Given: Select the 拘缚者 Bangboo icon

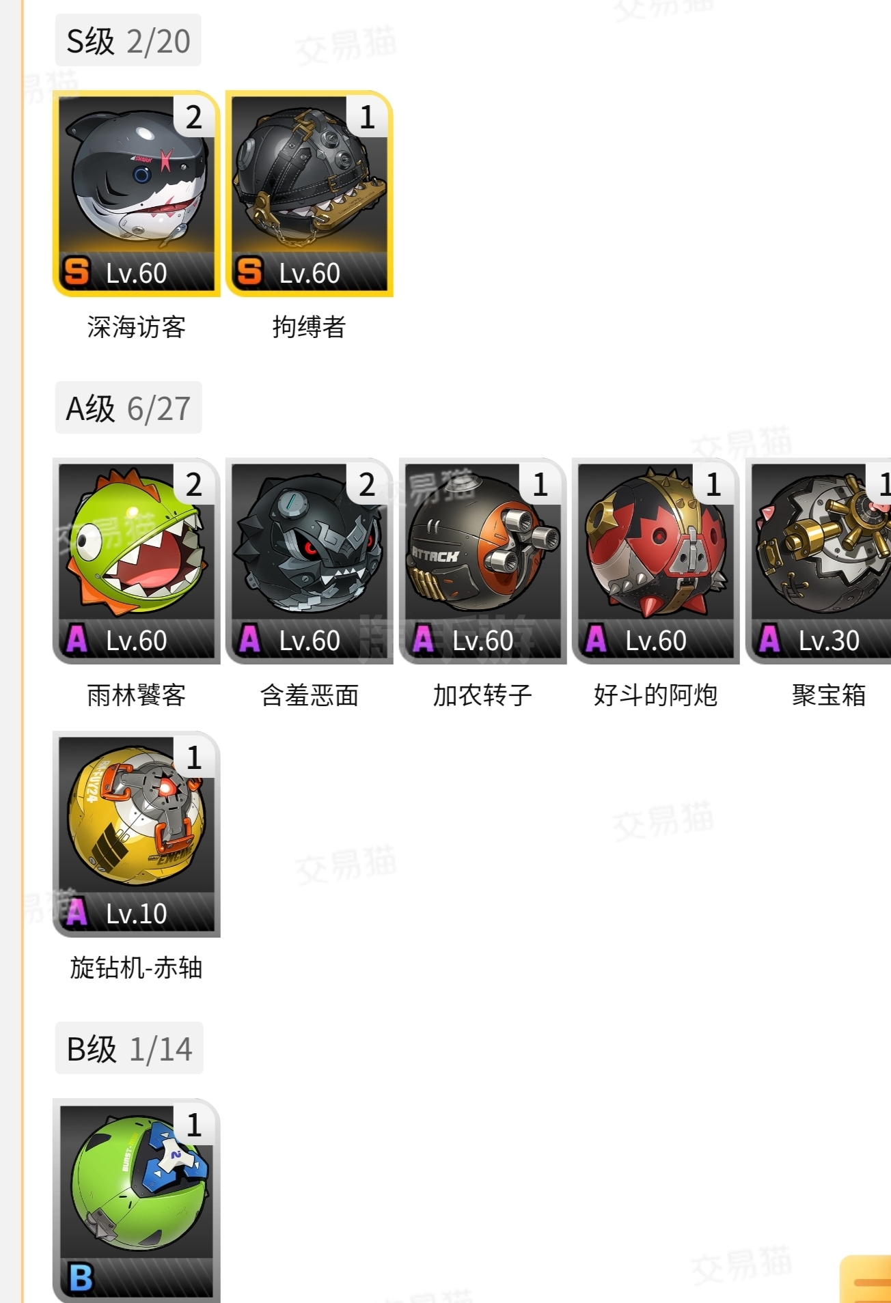Looking at the screenshot, I should [310, 193].
